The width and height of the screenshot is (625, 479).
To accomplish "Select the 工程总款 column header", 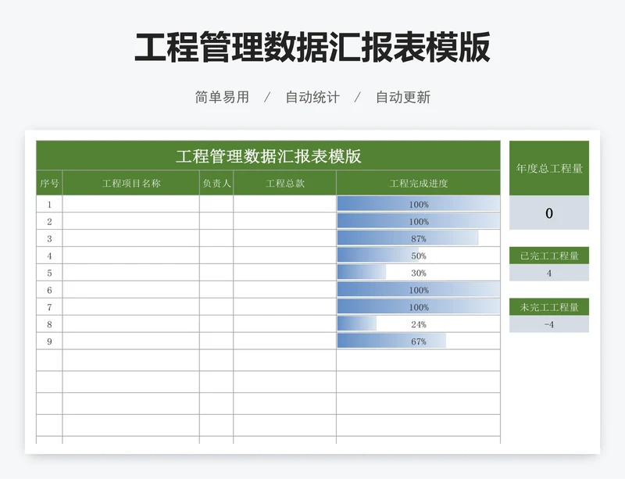I will coord(285,183).
